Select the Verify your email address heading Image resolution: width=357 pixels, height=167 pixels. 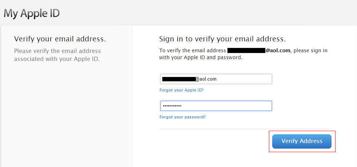point(60,39)
